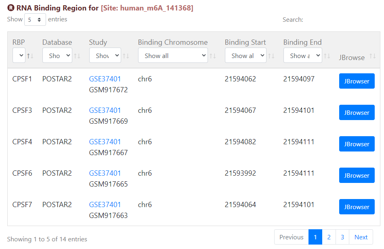Open the Database filter dropdown
Viewport: 384px width, 249px height.
pos(57,56)
